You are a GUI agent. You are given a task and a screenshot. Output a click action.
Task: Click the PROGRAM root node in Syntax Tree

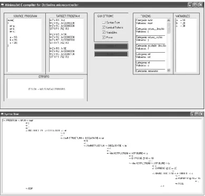12,121
